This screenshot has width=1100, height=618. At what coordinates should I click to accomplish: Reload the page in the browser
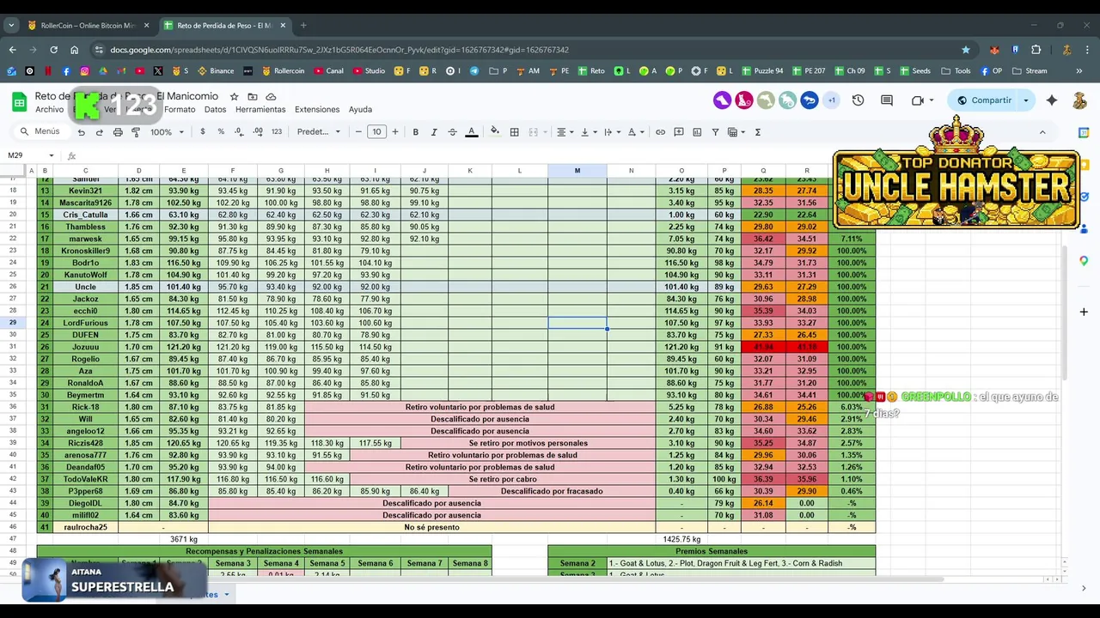tap(53, 50)
